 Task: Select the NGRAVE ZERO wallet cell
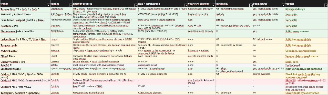click(25, 51)
